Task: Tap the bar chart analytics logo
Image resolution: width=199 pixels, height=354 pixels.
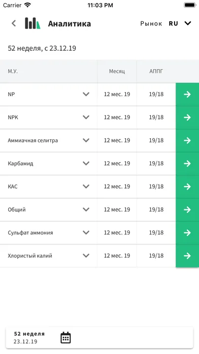Action: [x=32, y=23]
